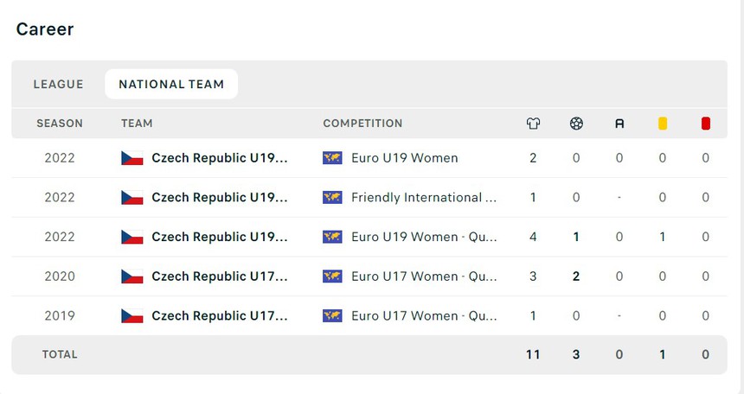Screen dimensions: 744x394
Task: Click Czech flag in the 2020 season row
Action: click(132, 276)
